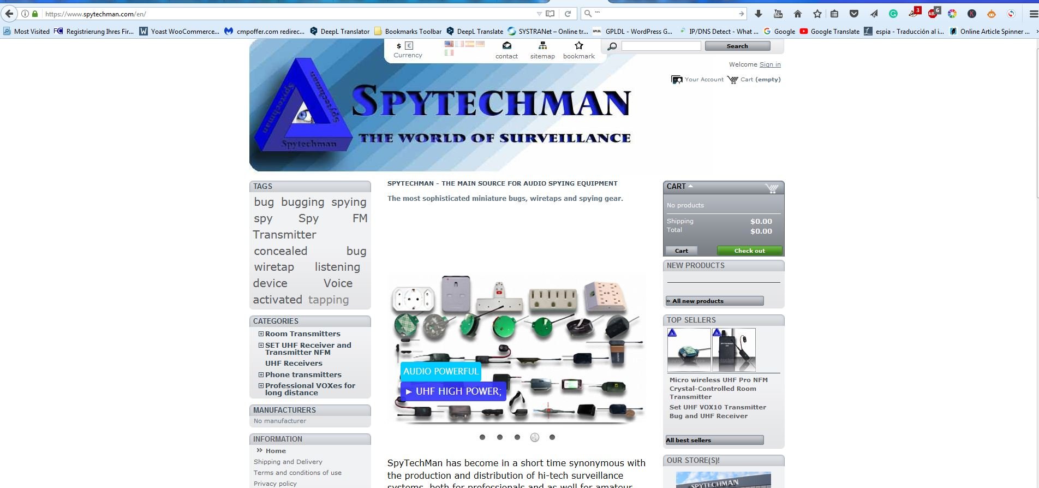Expand SET UHF Receiver and Transmitter NFM category
The image size is (1039, 488).
point(261,345)
